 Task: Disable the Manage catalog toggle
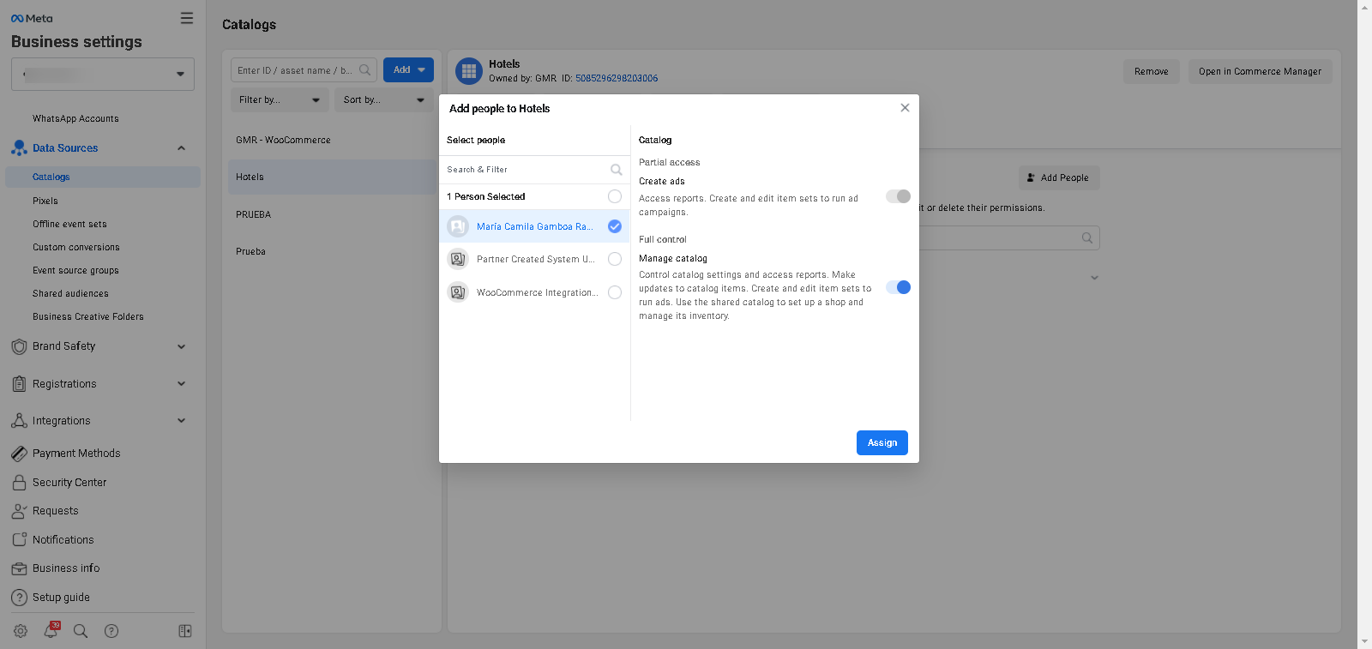[x=898, y=287]
